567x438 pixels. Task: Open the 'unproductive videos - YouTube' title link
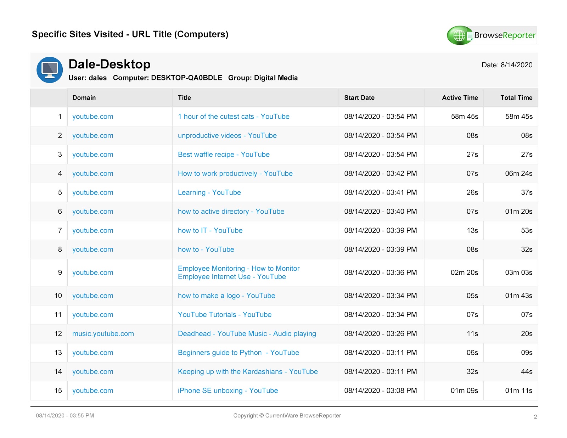pyautogui.click(x=227, y=136)
